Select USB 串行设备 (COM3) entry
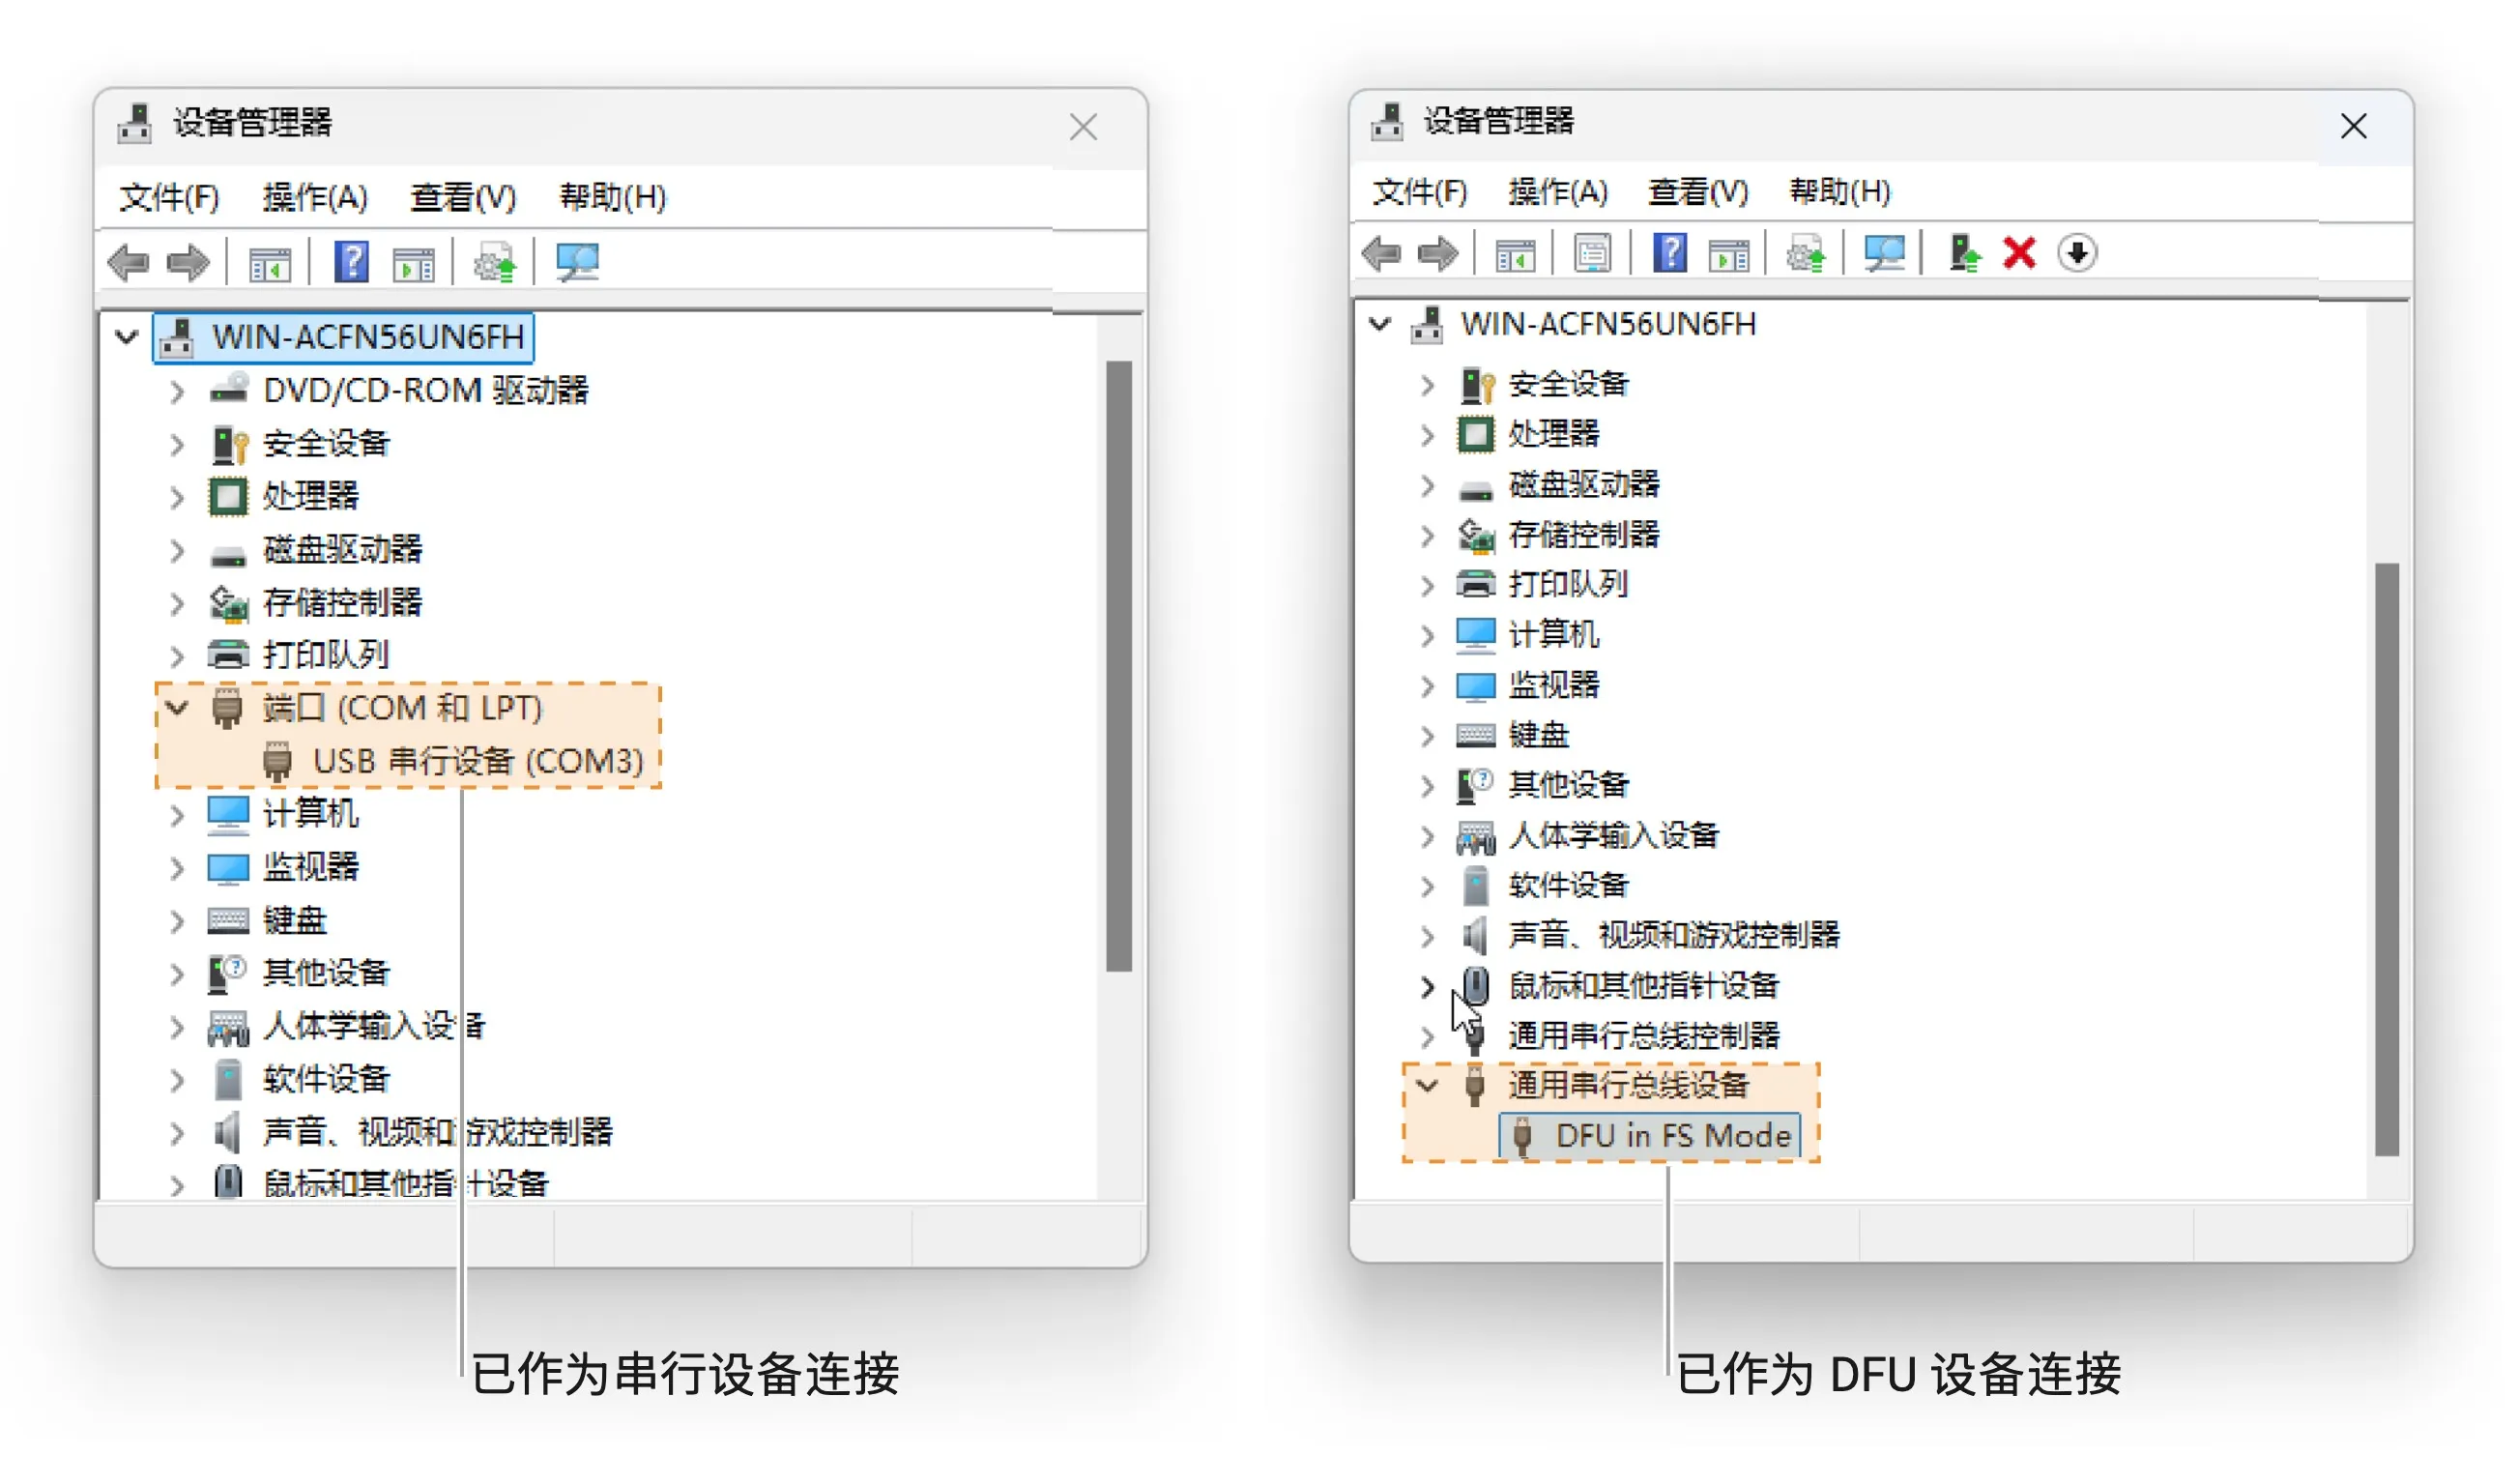Viewport: 2518px width, 1484px height. coord(478,762)
